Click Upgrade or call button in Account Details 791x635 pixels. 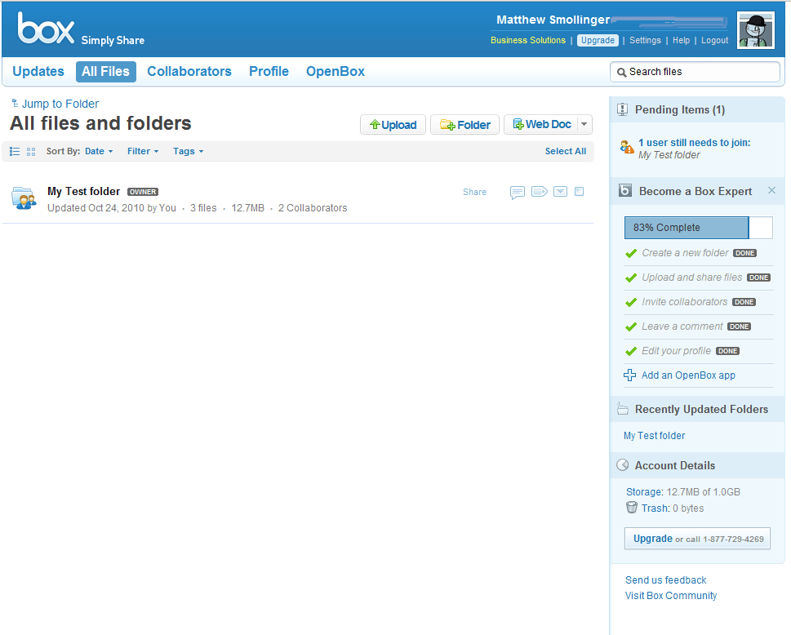697,539
